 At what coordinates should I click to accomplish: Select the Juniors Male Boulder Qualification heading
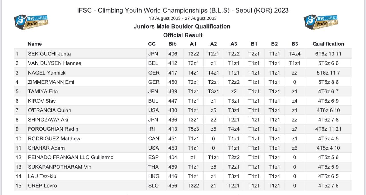click(182, 27)
